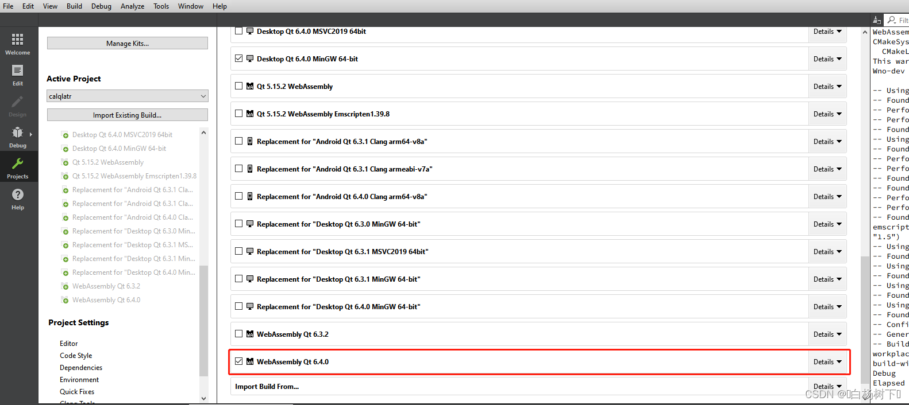Uncheck the Desktop Qt 6.4.0 MinGW 64-bit kit
Screen dimensions: 909x405
(x=239, y=59)
